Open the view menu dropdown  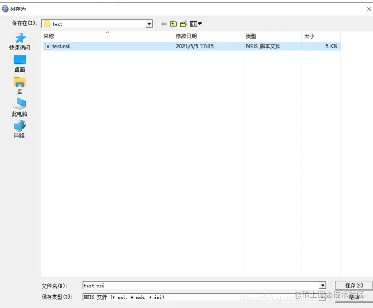196,24
